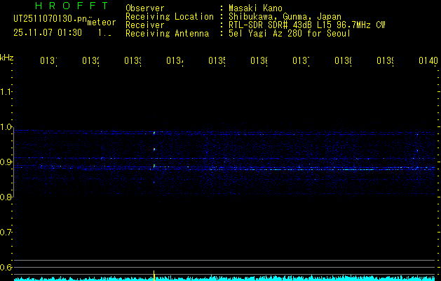
Task: Click the 5el Yagi antenna description
Action: tap(290, 33)
